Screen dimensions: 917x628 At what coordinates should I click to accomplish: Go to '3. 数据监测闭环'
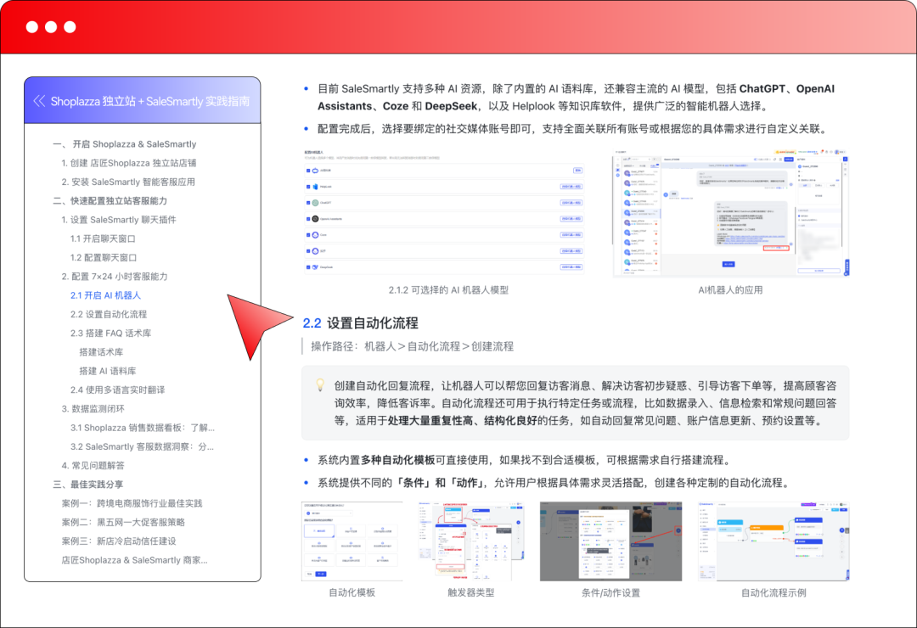coord(93,409)
